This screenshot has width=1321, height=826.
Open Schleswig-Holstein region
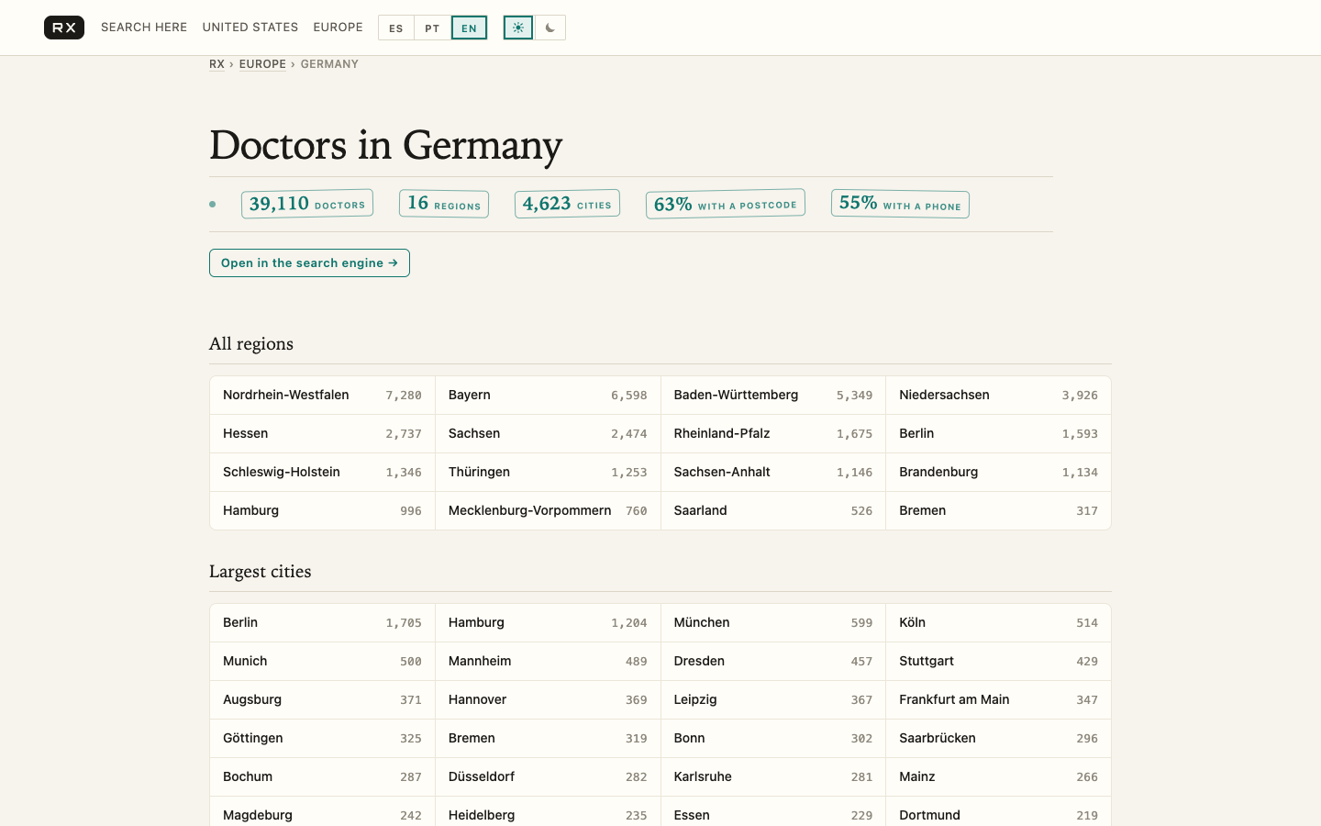pyautogui.click(x=322, y=473)
